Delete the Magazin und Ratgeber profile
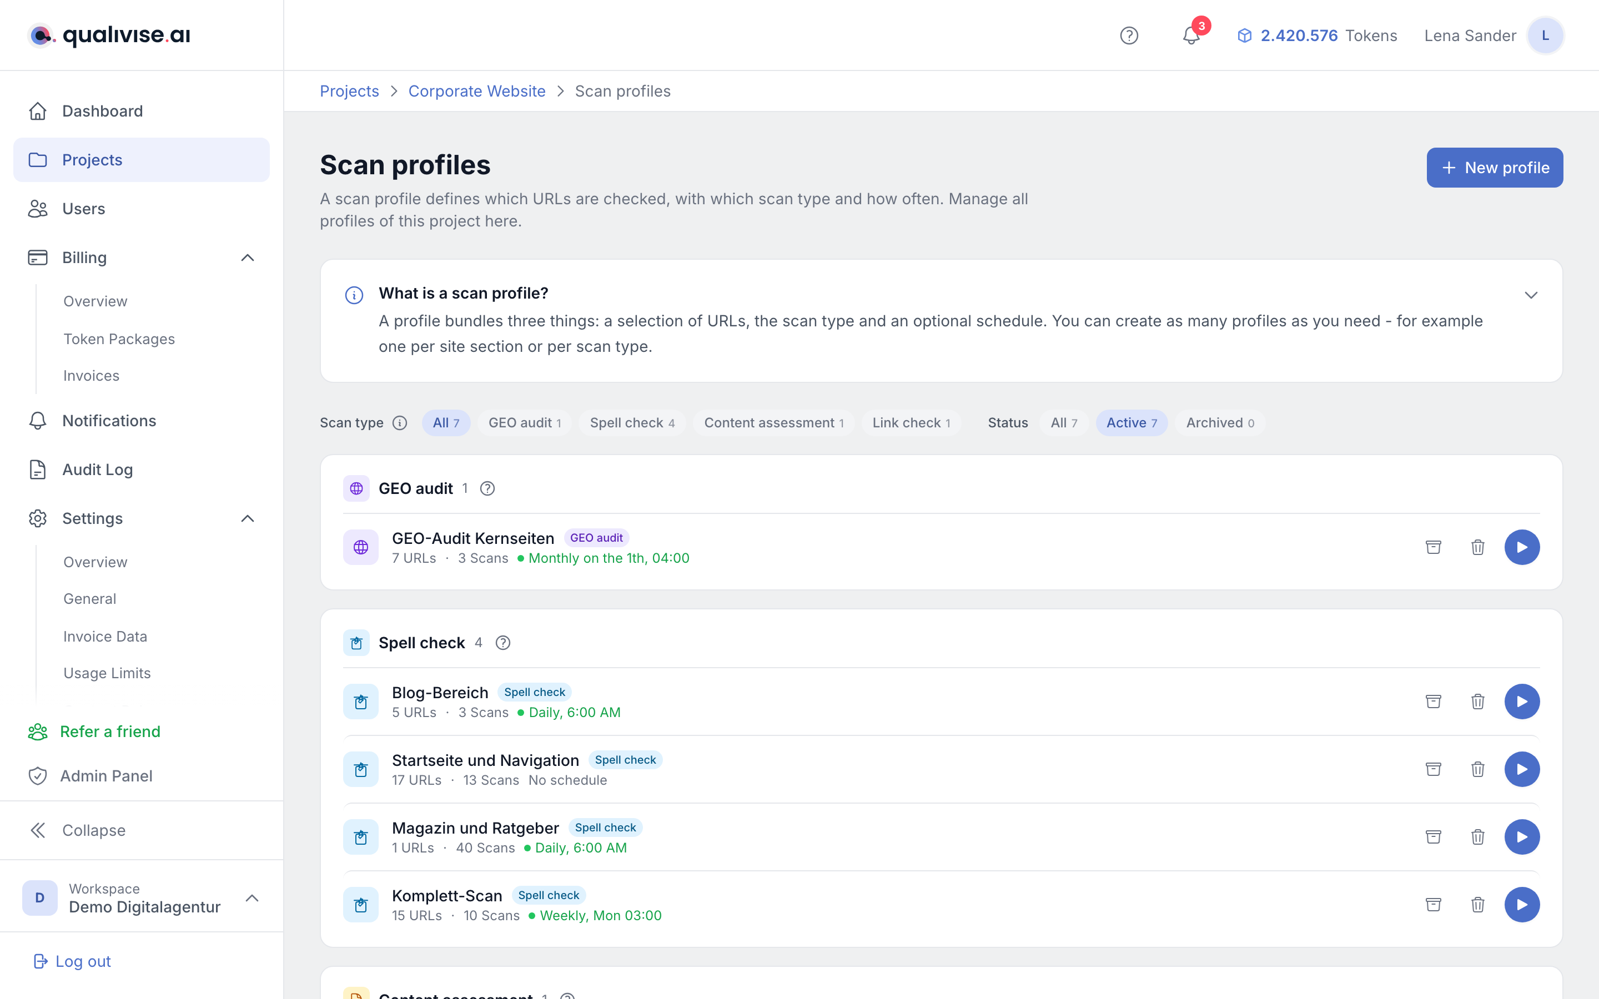Screen dimensions: 1599x999 click(1477, 837)
